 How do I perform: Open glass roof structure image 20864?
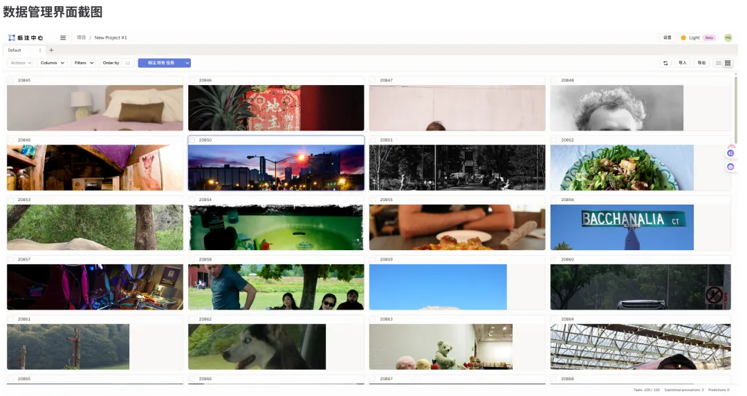[x=640, y=347]
